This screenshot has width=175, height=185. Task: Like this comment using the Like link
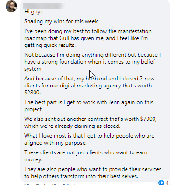pyautogui.click(x=28, y=185)
